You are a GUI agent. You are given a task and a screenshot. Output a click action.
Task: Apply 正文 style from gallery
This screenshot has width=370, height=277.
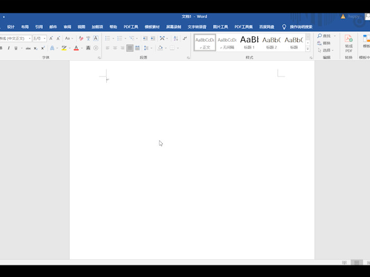(x=205, y=43)
